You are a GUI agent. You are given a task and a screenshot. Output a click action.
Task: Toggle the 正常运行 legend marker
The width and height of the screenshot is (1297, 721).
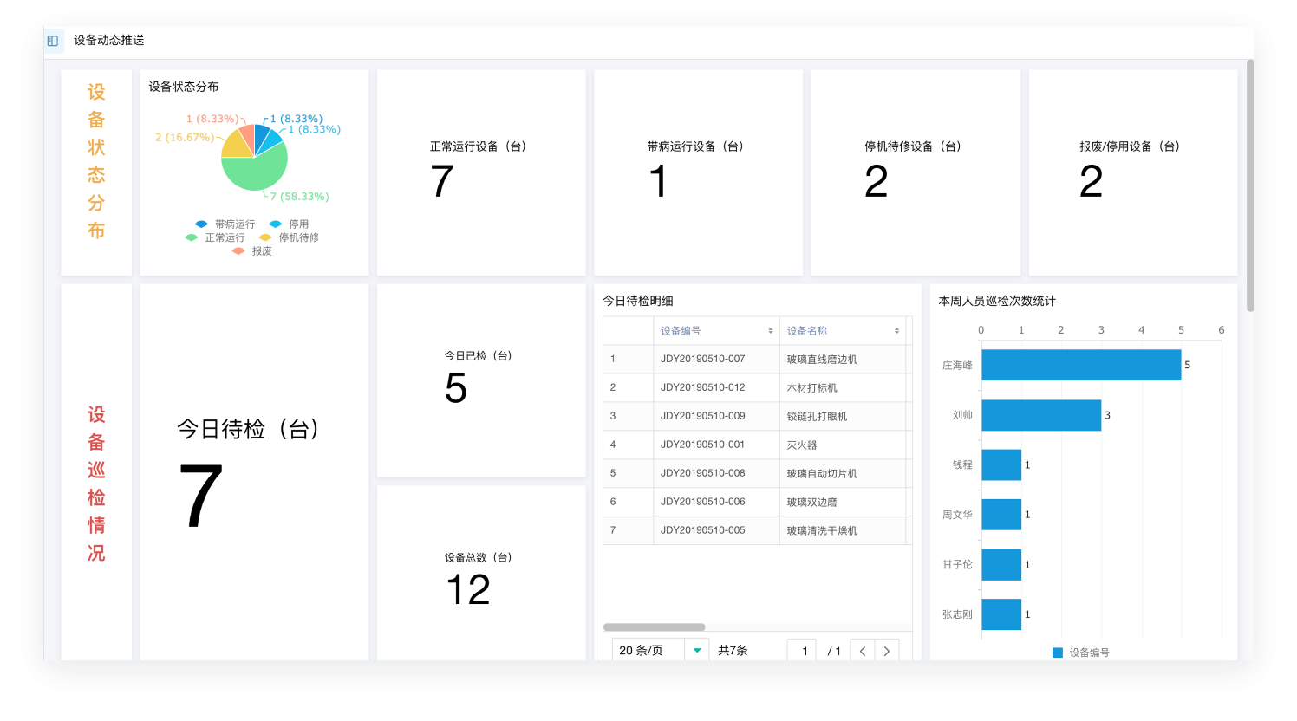192,237
